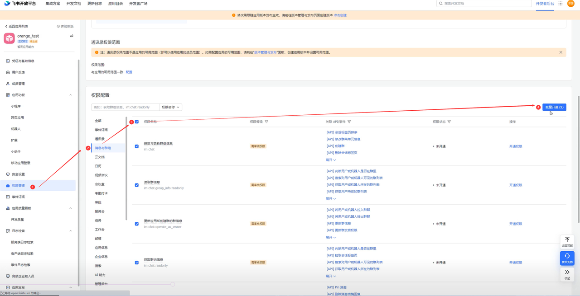Viewport: 580px width, 296px height.
Task: Click the 收起 double-chevron icon
Action: tap(567, 273)
